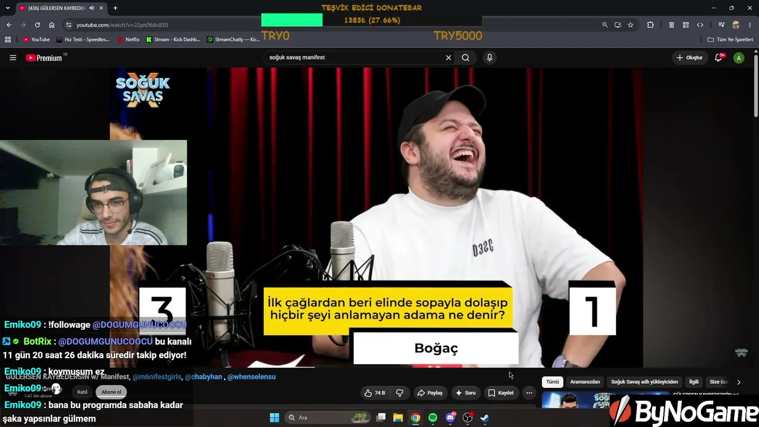Open the QR code extension icon
Viewport: 759px width, 427px height.
pyautogui.click(x=685, y=25)
